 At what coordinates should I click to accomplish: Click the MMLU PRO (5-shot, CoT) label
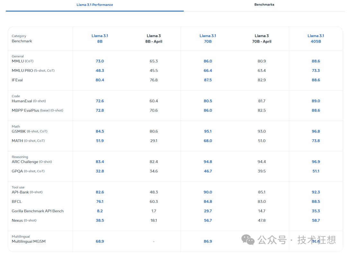(x=33, y=71)
